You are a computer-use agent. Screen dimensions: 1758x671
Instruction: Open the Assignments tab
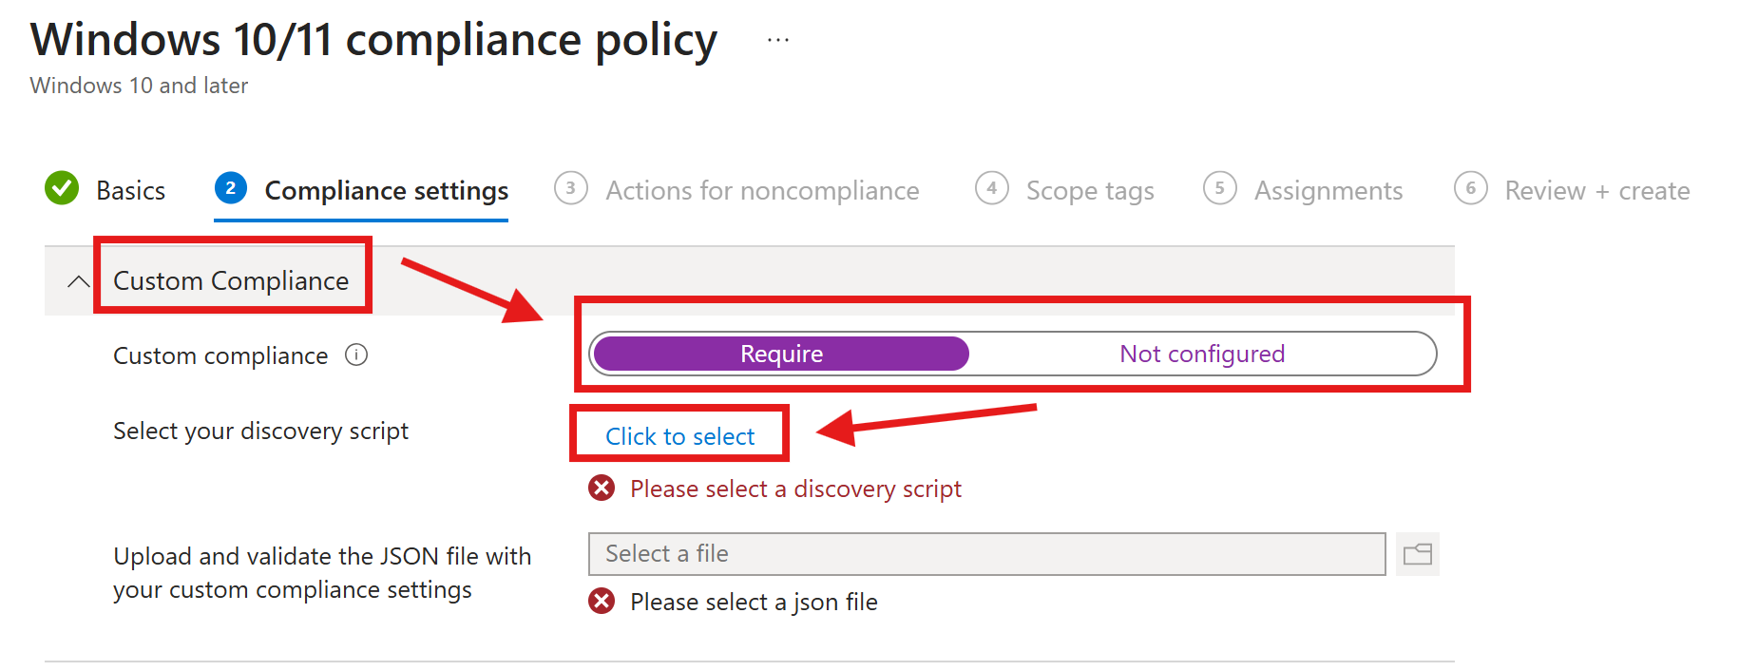pyautogui.click(x=1328, y=191)
